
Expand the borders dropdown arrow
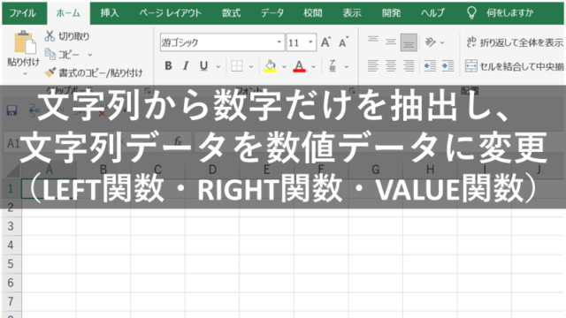click(251, 66)
